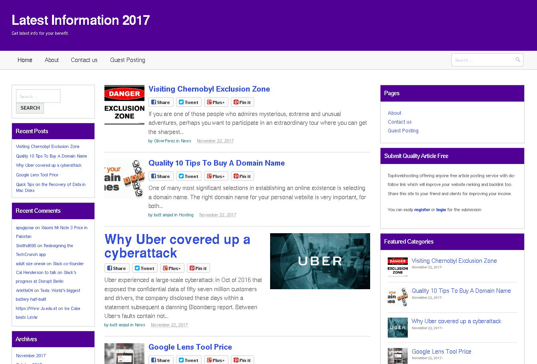Open Visiting Chernobyl Exclusion Zone in Featured Categories
Screen dimensions: 537x364
[454, 261]
